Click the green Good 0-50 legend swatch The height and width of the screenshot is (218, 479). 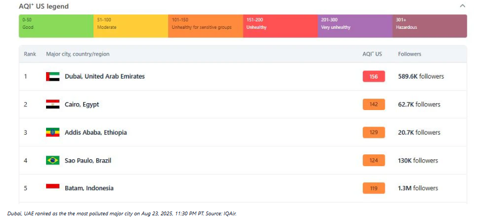56,26
